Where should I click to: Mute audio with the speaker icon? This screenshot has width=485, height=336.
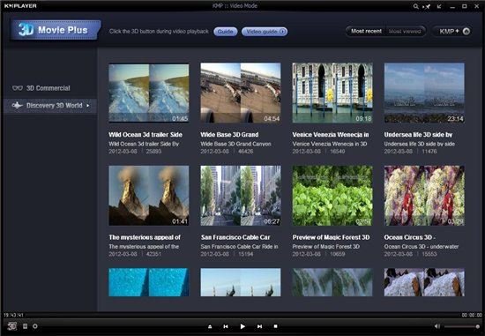(437, 326)
